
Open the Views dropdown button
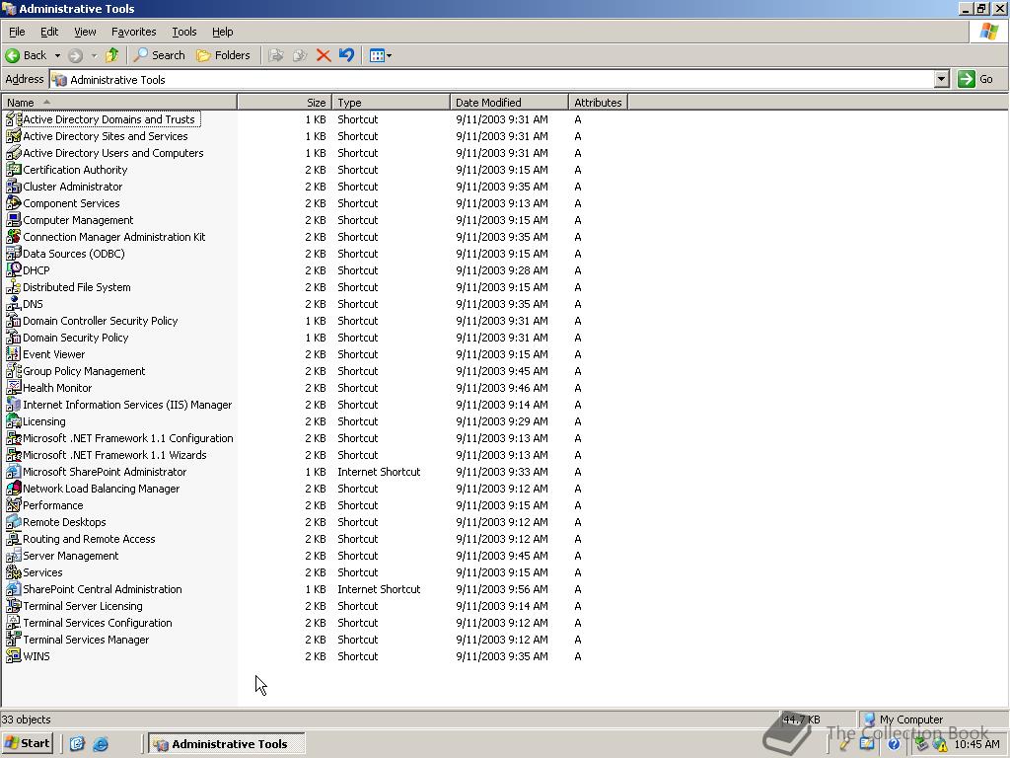click(x=381, y=55)
